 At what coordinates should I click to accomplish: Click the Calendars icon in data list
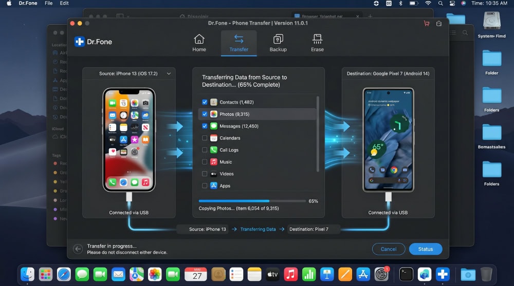click(214, 138)
